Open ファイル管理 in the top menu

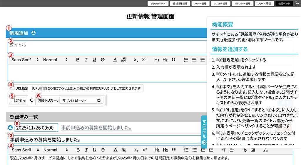(264, 4)
